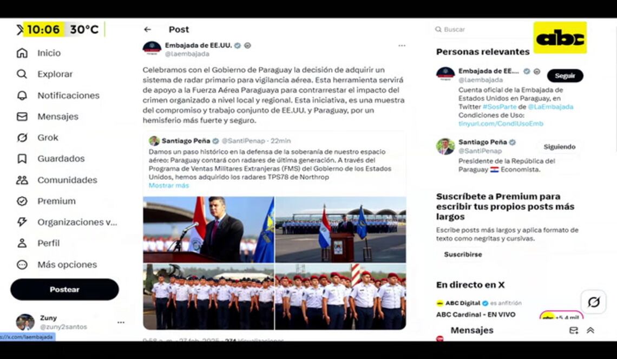
Task: Open Comunidades people icon
Action: pos(22,180)
